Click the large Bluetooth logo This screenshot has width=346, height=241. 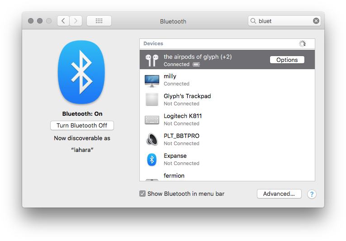81,72
